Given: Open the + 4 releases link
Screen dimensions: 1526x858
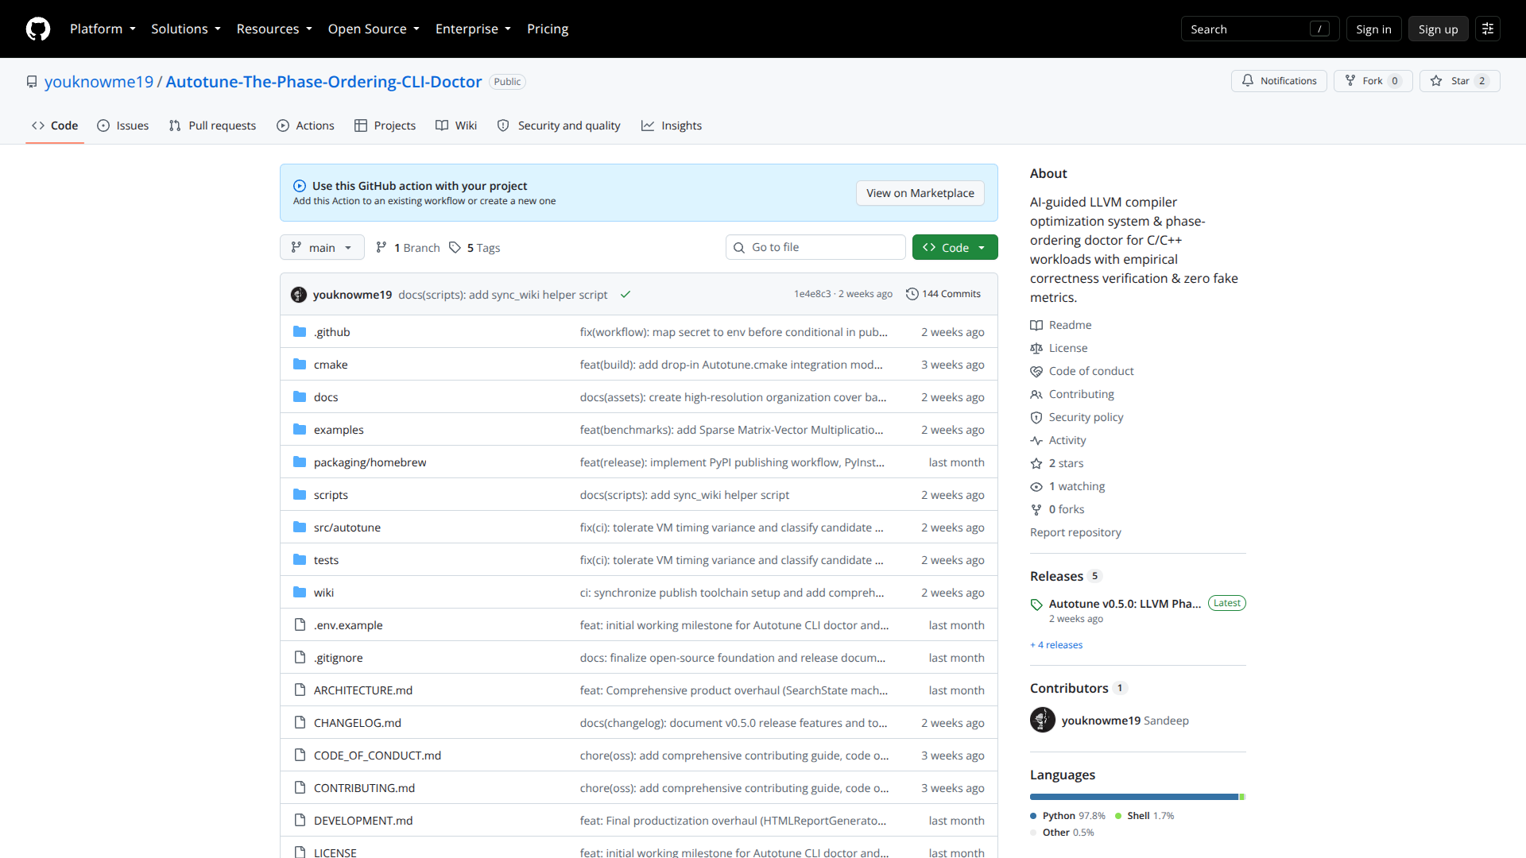Looking at the screenshot, I should pyautogui.click(x=1056, y=645).
